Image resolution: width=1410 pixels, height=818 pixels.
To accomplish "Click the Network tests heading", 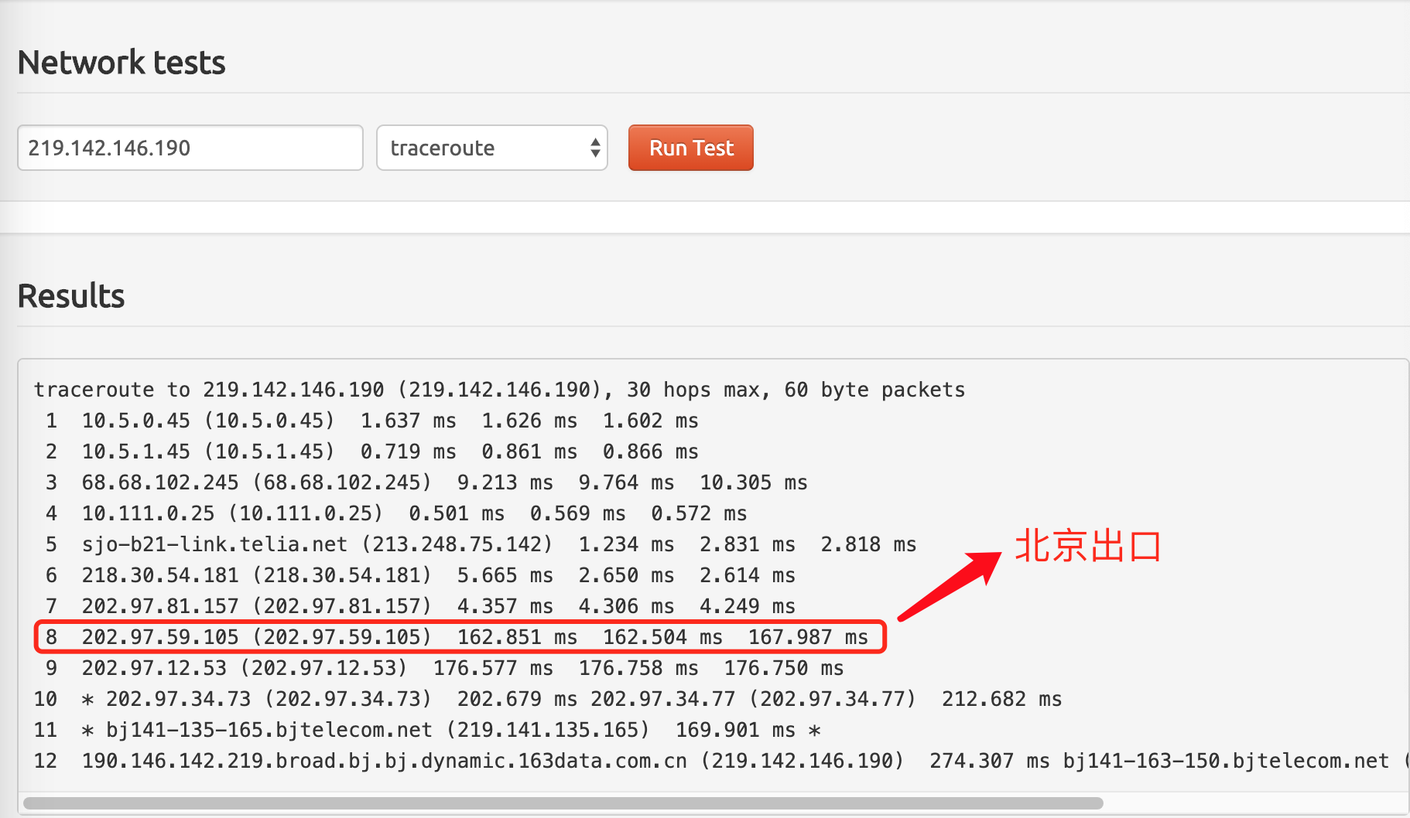I will tap(121, 63).
